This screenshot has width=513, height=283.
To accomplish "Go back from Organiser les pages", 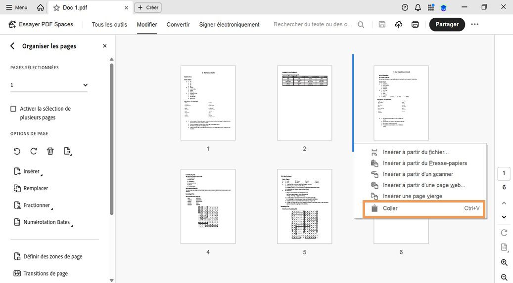I will [x=12, y=46].
